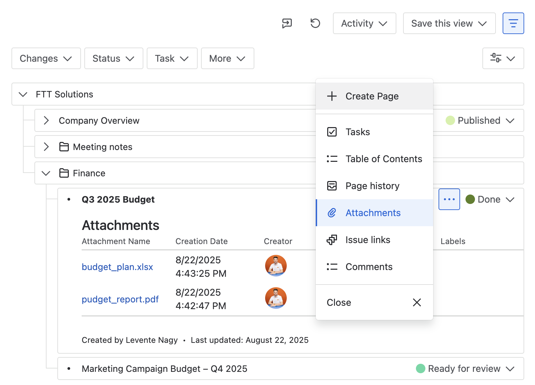This screenshot has height=385, width=535.
Task: Expand the Company Overview page node
Action: pos(46,121)
